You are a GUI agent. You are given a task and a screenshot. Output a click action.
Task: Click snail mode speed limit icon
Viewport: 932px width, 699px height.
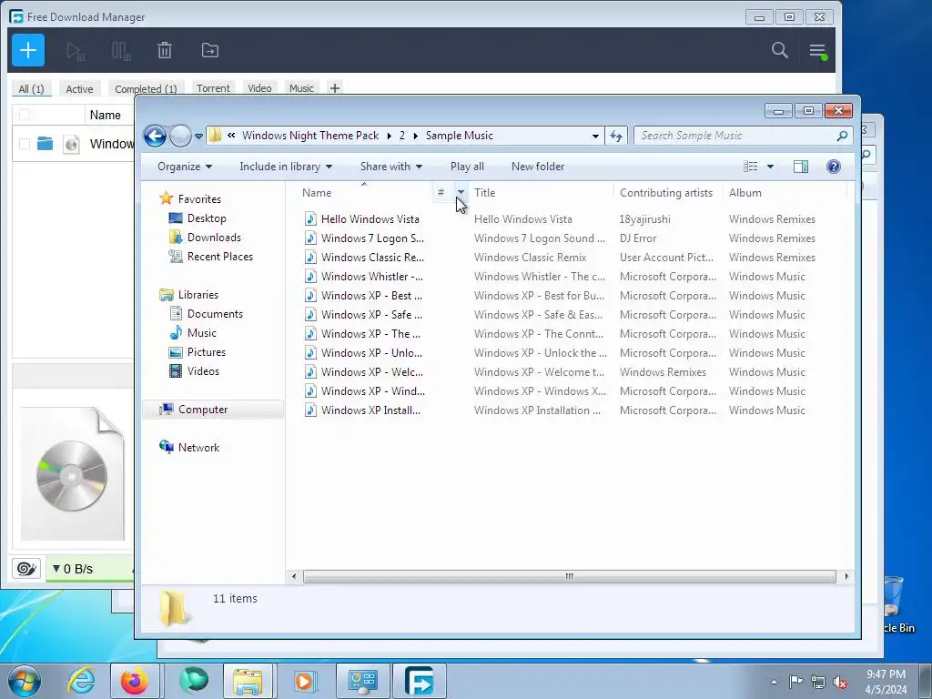pyautogui.click(x=26, y=569)
